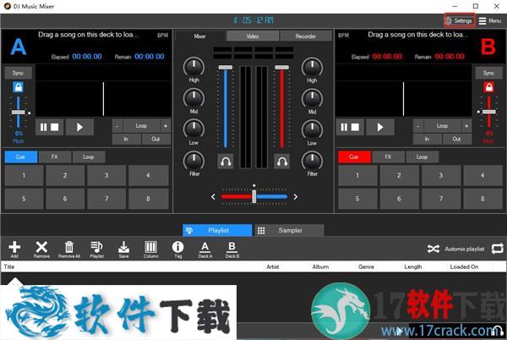Switch to the Video tab
The width and height of the screenshot is (507, 340).
pos(253,36)
